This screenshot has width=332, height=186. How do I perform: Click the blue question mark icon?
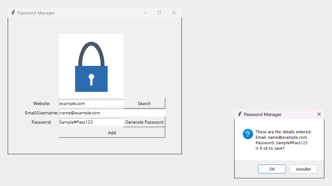248,134
